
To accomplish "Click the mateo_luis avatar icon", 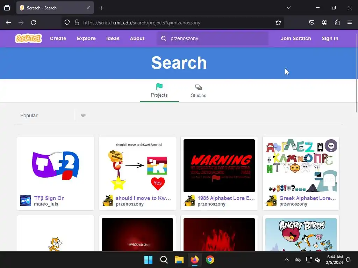I will pyautogui.click(x=25, y=201).
